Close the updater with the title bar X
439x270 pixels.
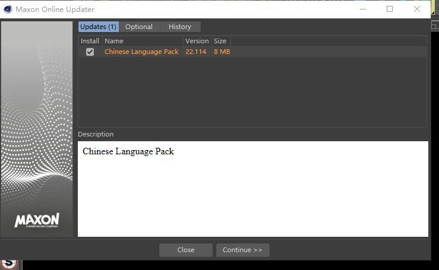[x=418, y=9]
